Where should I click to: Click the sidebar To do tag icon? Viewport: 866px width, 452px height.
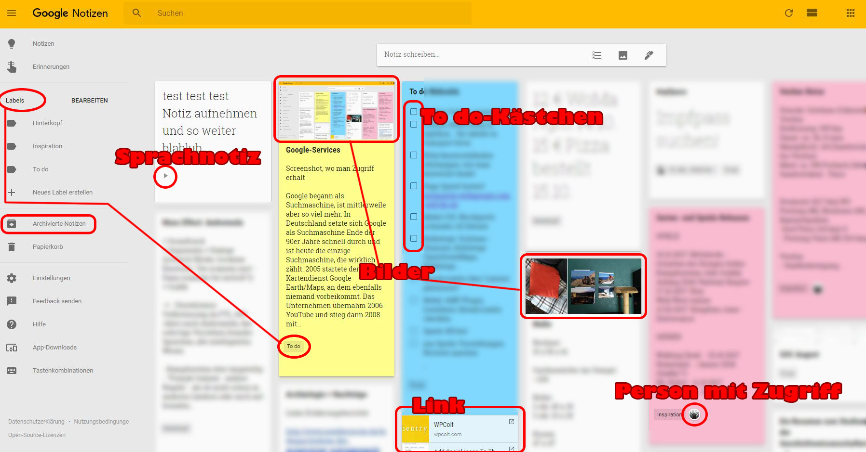12,169
